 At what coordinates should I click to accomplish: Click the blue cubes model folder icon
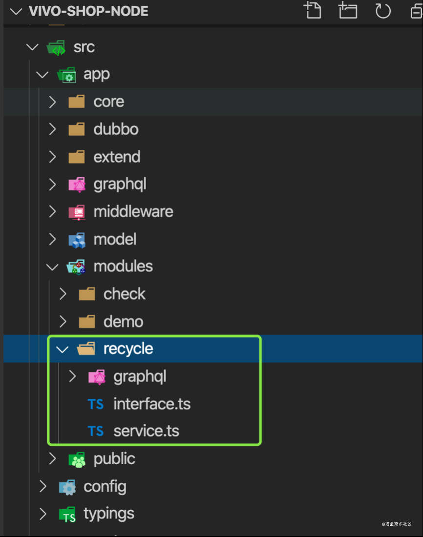click(77, 240)
